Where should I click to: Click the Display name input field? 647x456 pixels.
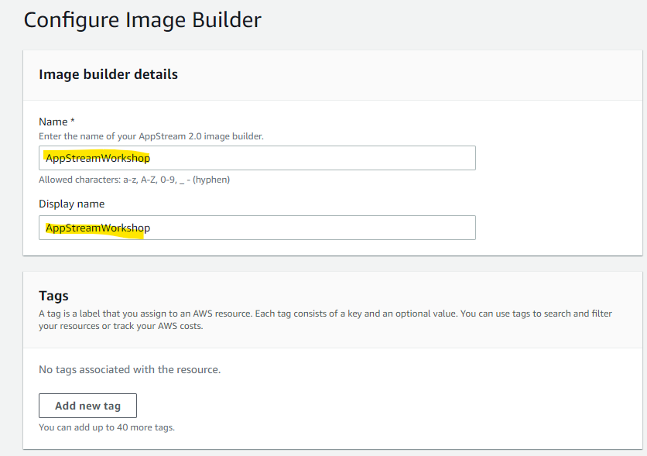pyautogui.click(x=257, y=228)
